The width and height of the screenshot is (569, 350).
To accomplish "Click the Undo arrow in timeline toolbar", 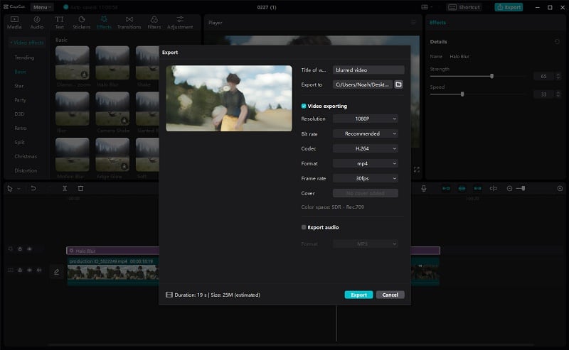I will tap(33, 188).
